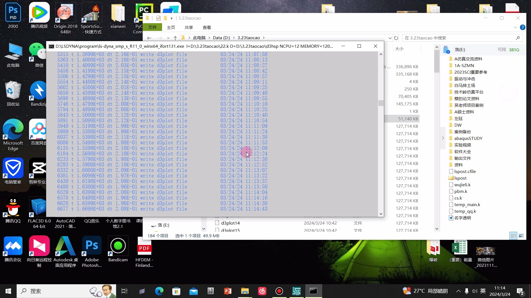Toggle the microphone icon in system tray

pos(467,291)
